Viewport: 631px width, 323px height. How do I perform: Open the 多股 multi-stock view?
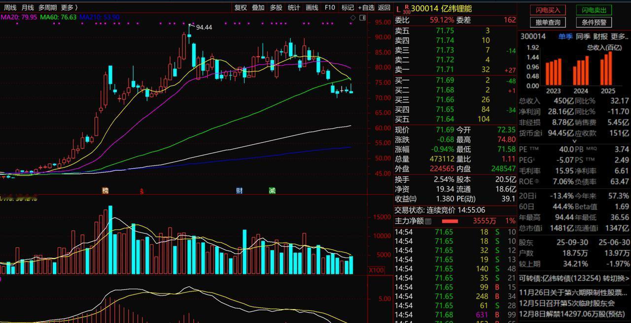[x=276, y=7]
